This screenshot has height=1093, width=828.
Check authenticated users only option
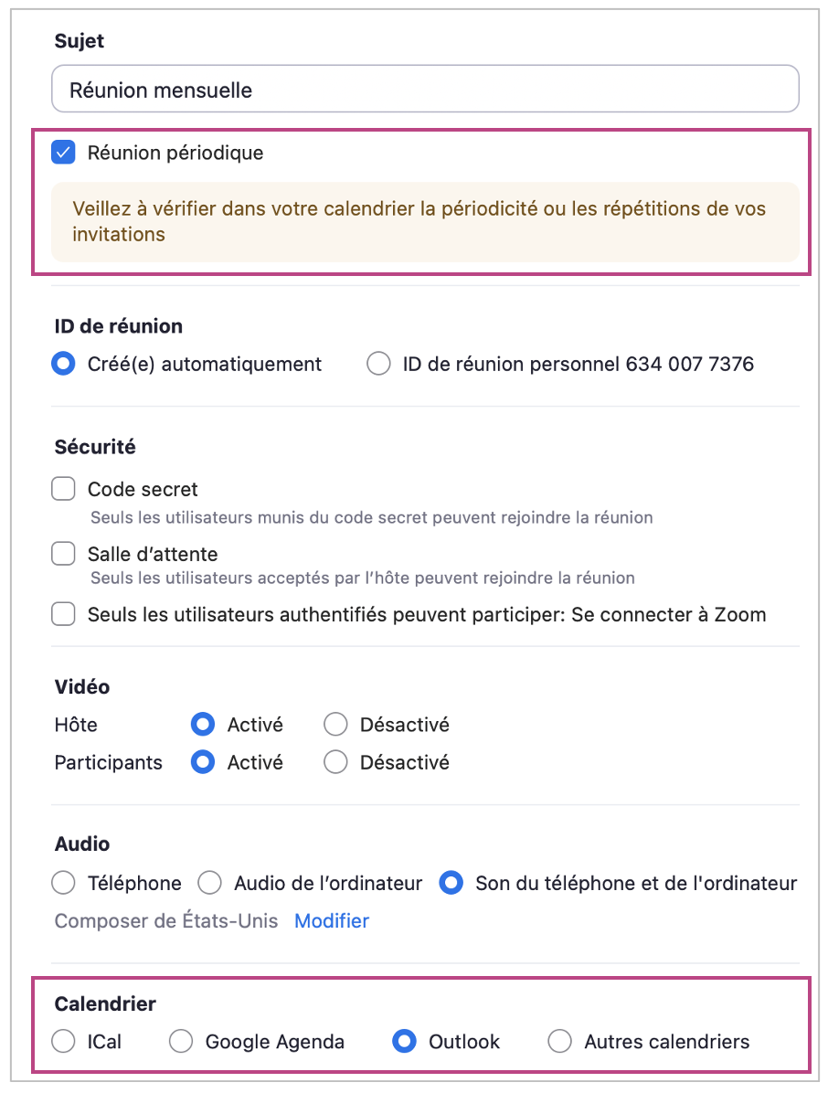tap(63, 614)
